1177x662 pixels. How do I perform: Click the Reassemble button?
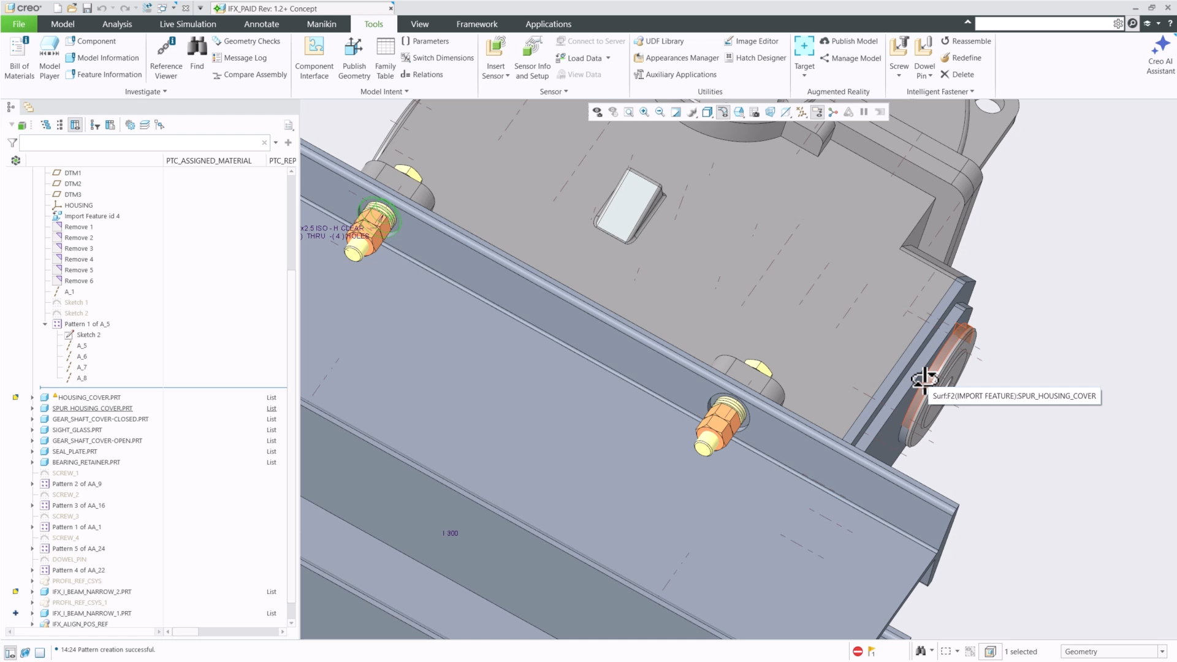pyautogui.click(x=966, y=41)
